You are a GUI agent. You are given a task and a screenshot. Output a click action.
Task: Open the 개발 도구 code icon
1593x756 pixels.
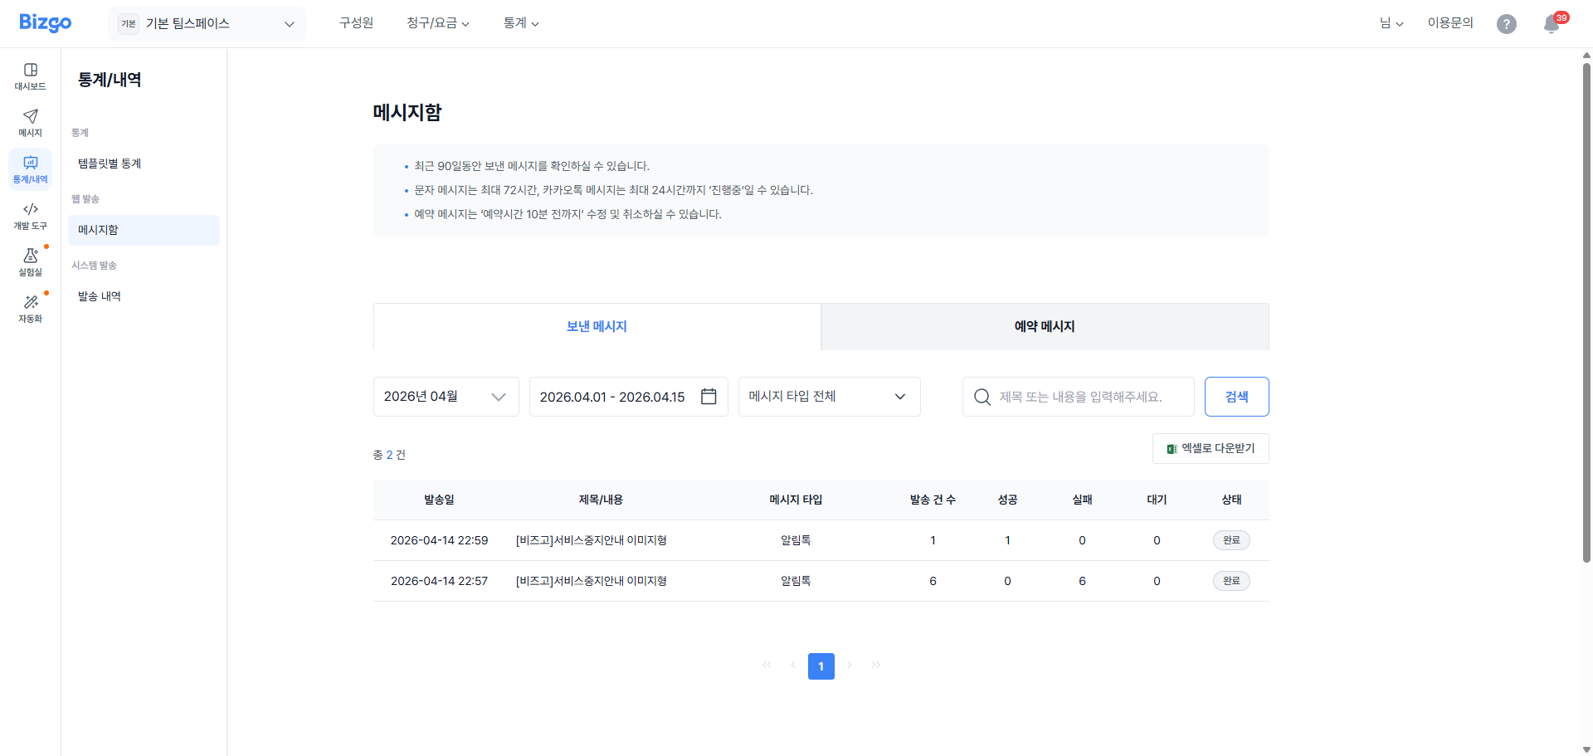[30, 215]
